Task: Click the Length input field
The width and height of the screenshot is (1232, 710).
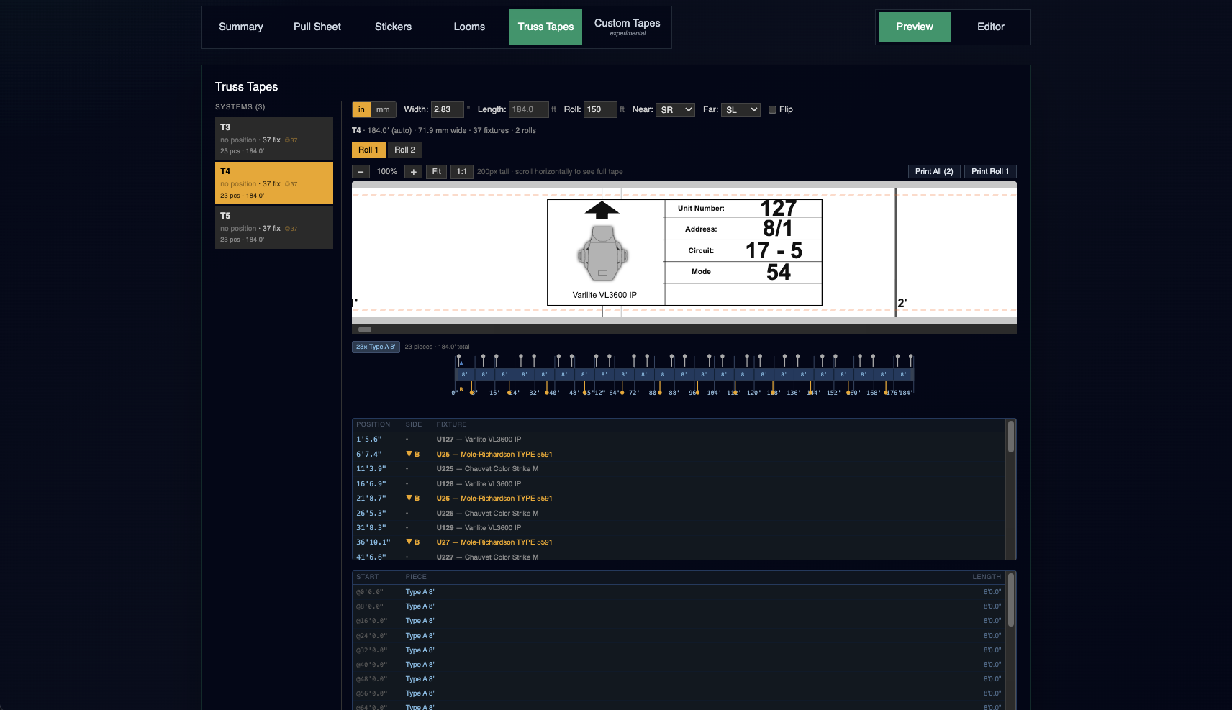Action: [528, 109]
